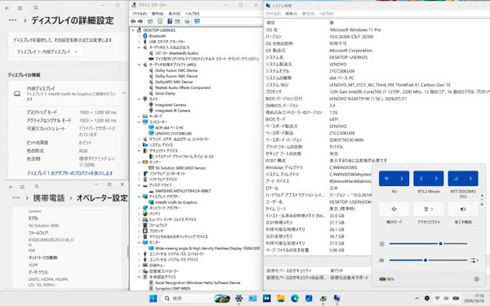Image resolution: width=490 pixels, height=306 pixels.
Task: Show hidden tray icons chevron
Action: point(416,299)
